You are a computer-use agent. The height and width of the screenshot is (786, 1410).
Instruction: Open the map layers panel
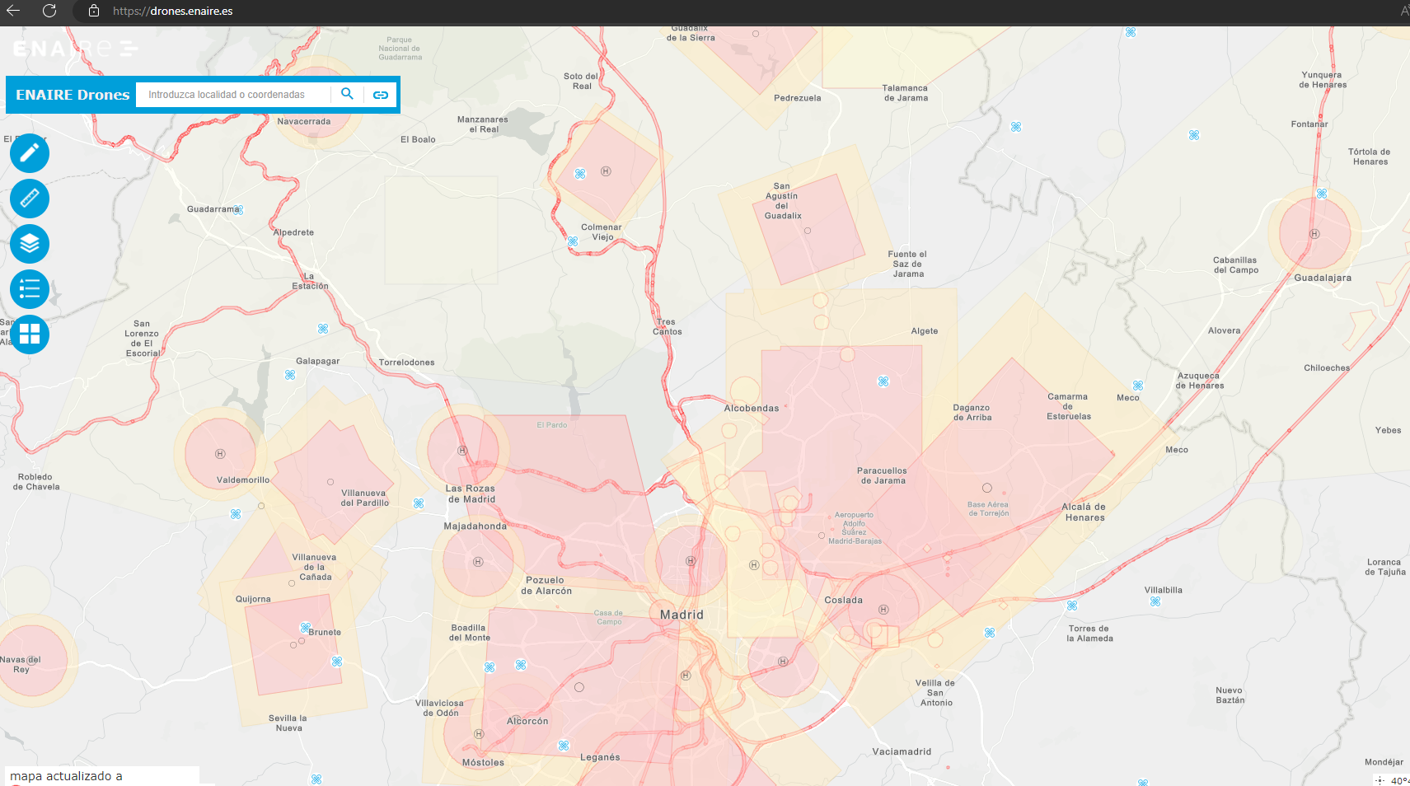30,244
